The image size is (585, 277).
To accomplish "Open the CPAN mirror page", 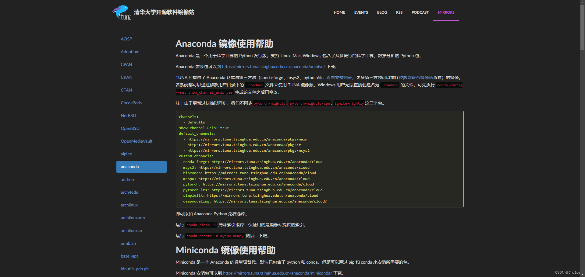I will point(126,64).
